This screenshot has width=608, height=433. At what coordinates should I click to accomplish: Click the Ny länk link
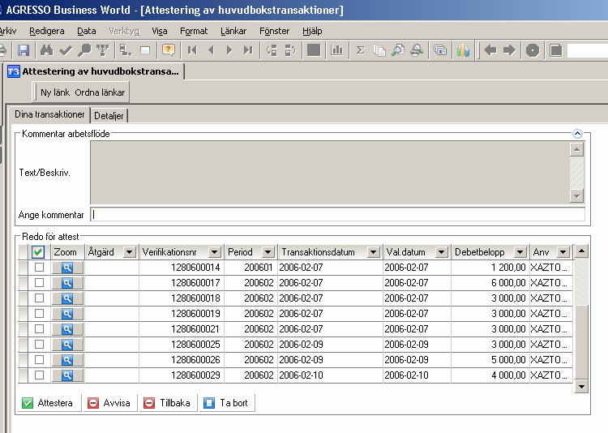pos(55,92)
